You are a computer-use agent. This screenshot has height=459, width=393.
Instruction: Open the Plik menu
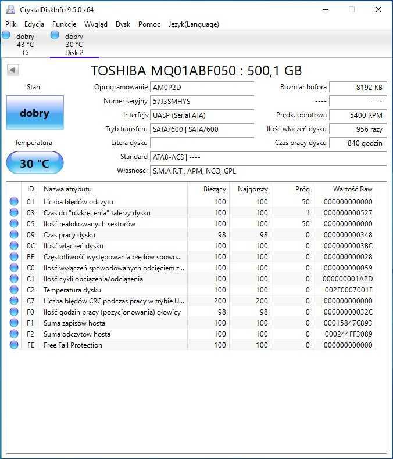pyautogui.click(x=11, y=24)
